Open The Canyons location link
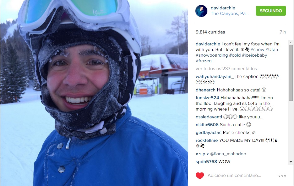Image resolution: width=294 pixels, height=186 pixels. pos(230,14)
